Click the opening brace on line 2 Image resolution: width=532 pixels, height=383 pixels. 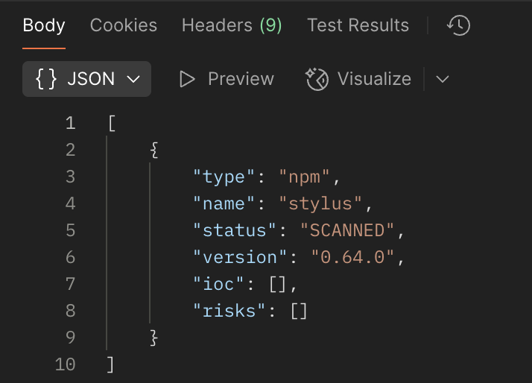154,150
